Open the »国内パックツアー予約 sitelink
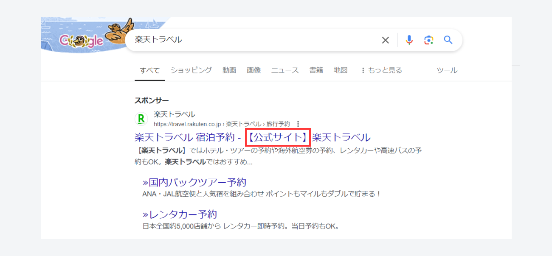The height and width of the screenshot is (256, 552). [x=194, y=182]
